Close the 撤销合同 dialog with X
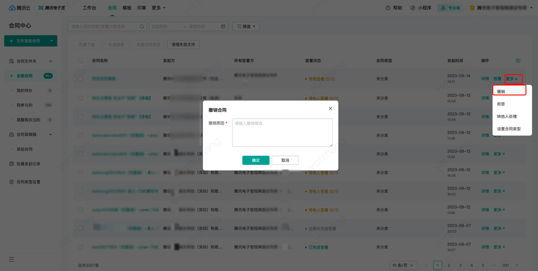The image size is (538, 271). tap(330, 109)
